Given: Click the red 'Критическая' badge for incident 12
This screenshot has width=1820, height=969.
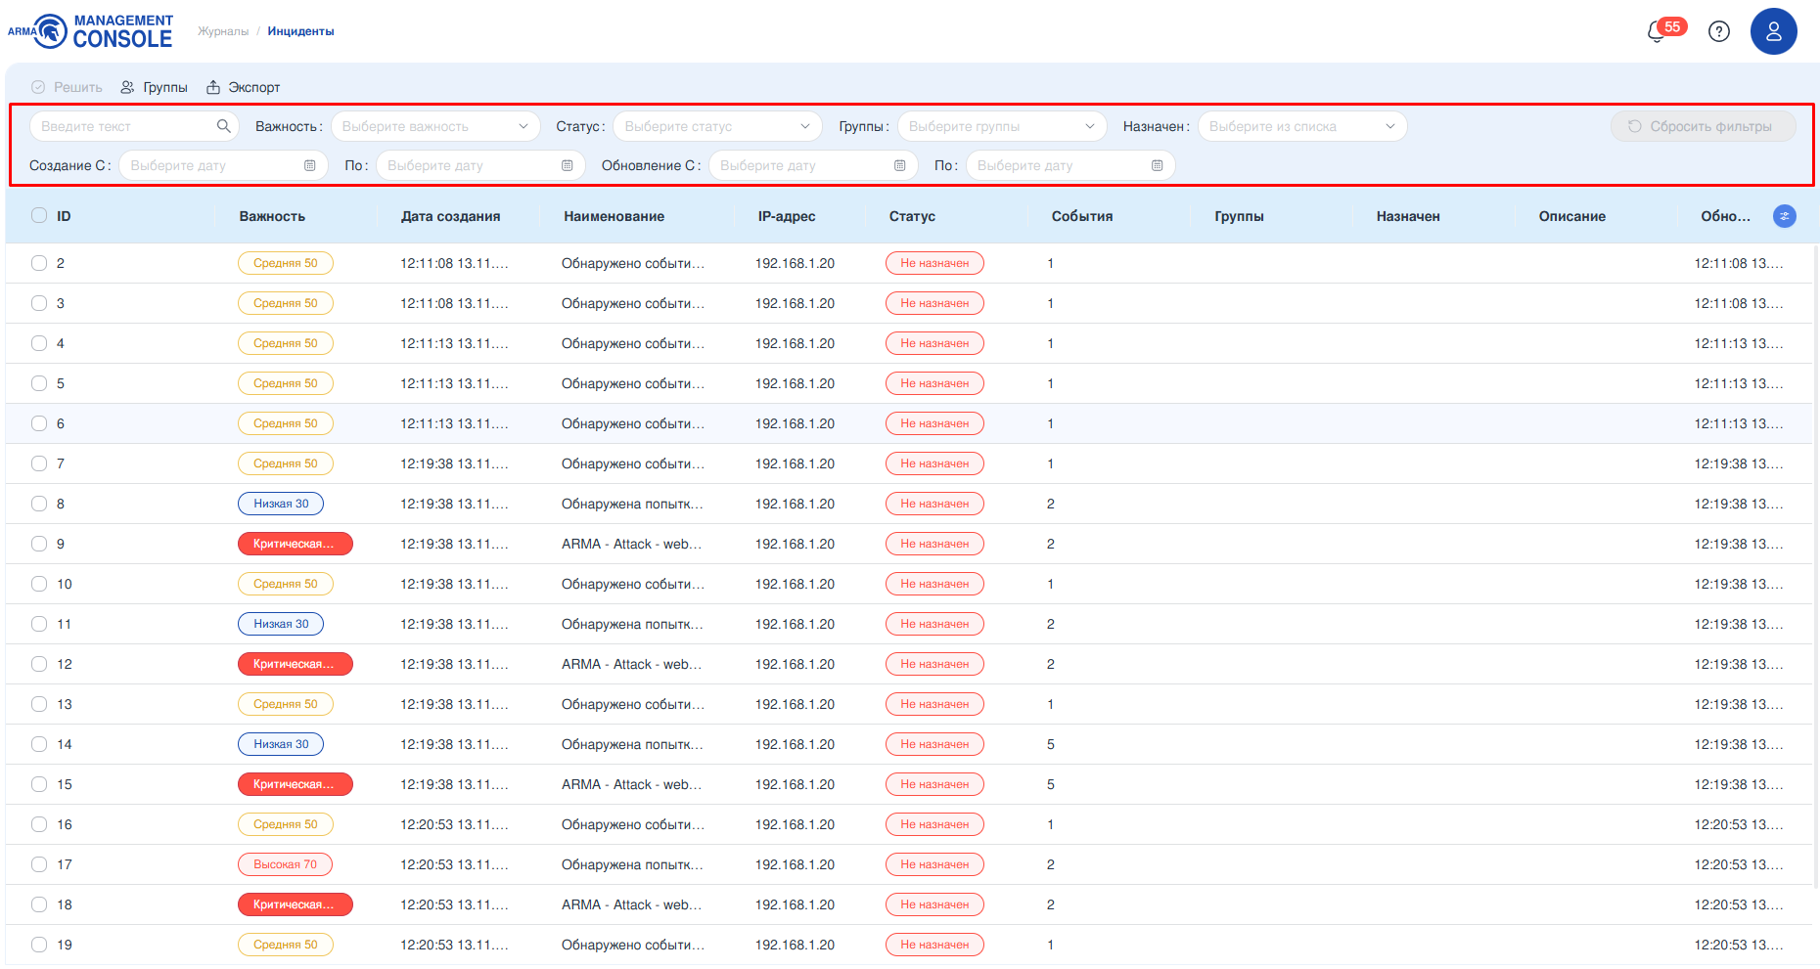Looking at the screenshot, I should pos(295,664).
